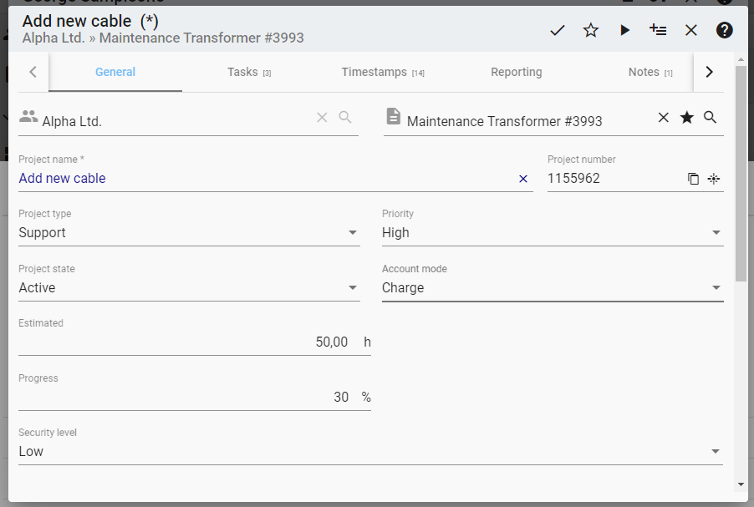Clear the Alpha Ltd. customer field
754x507 pixels.
coord(322,118)
